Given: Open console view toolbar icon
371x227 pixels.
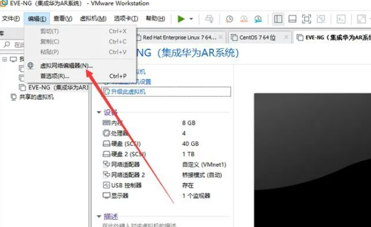Looking at the screenshot, I should tap(341, 19).
